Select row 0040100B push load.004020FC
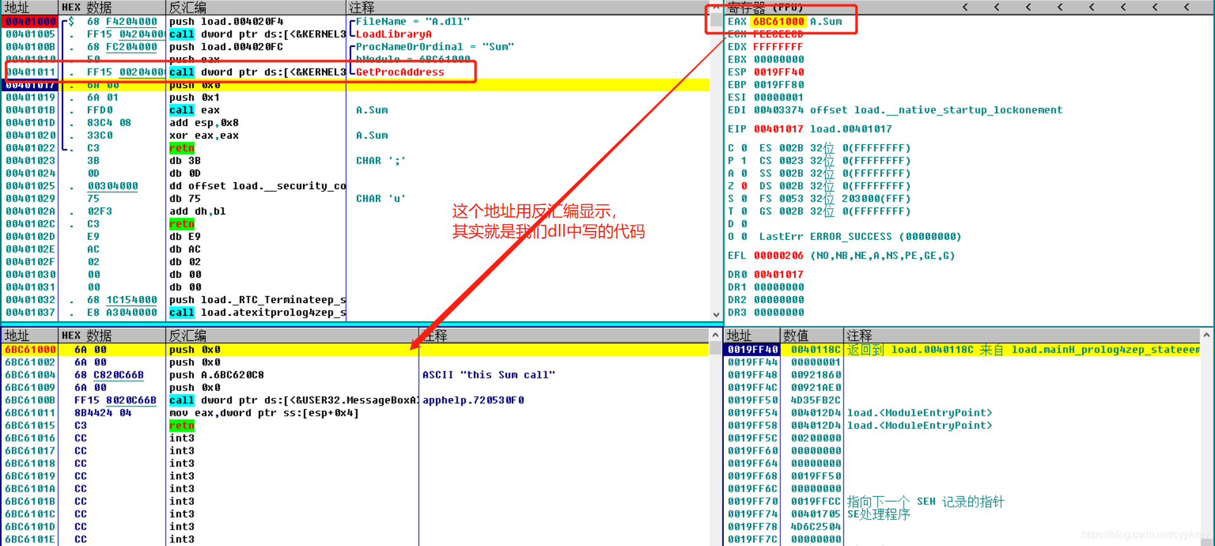Screen dimensions: 1215x546 pyautogui.click(x=356, y=47)
